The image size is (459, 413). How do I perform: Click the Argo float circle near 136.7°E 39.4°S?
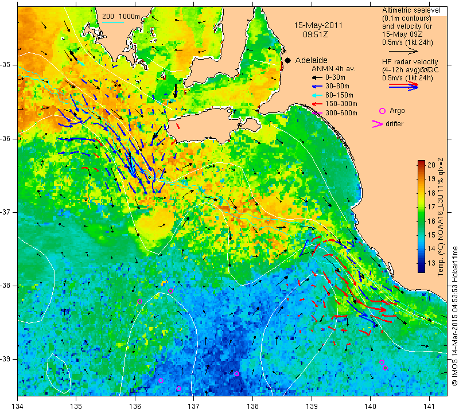coord(178,389)
